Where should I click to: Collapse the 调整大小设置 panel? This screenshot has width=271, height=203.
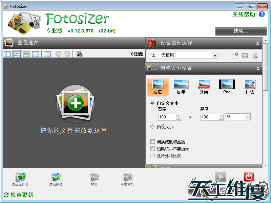257,68
